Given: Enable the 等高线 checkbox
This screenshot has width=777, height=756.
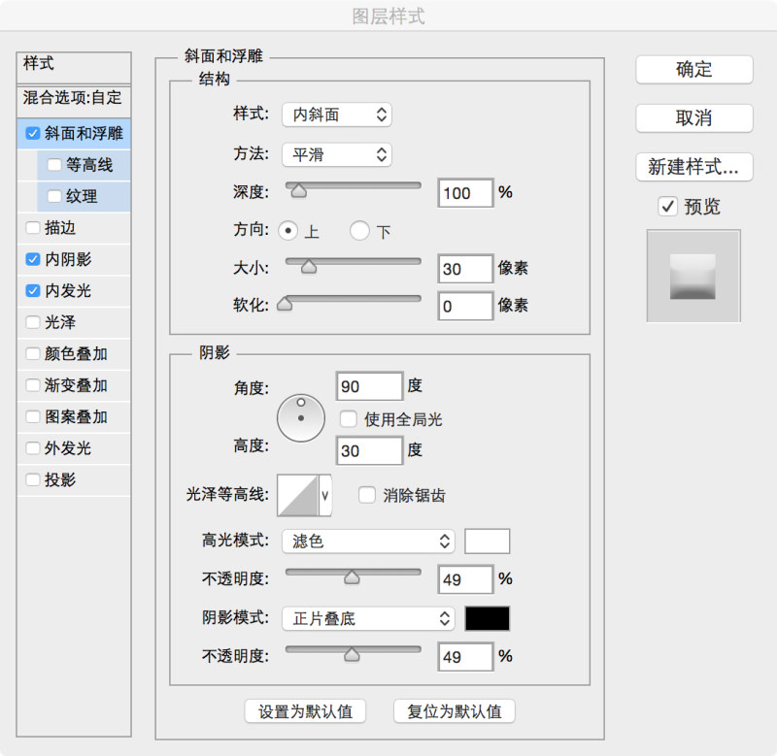Looking at the screenshot, I should 54,164.
